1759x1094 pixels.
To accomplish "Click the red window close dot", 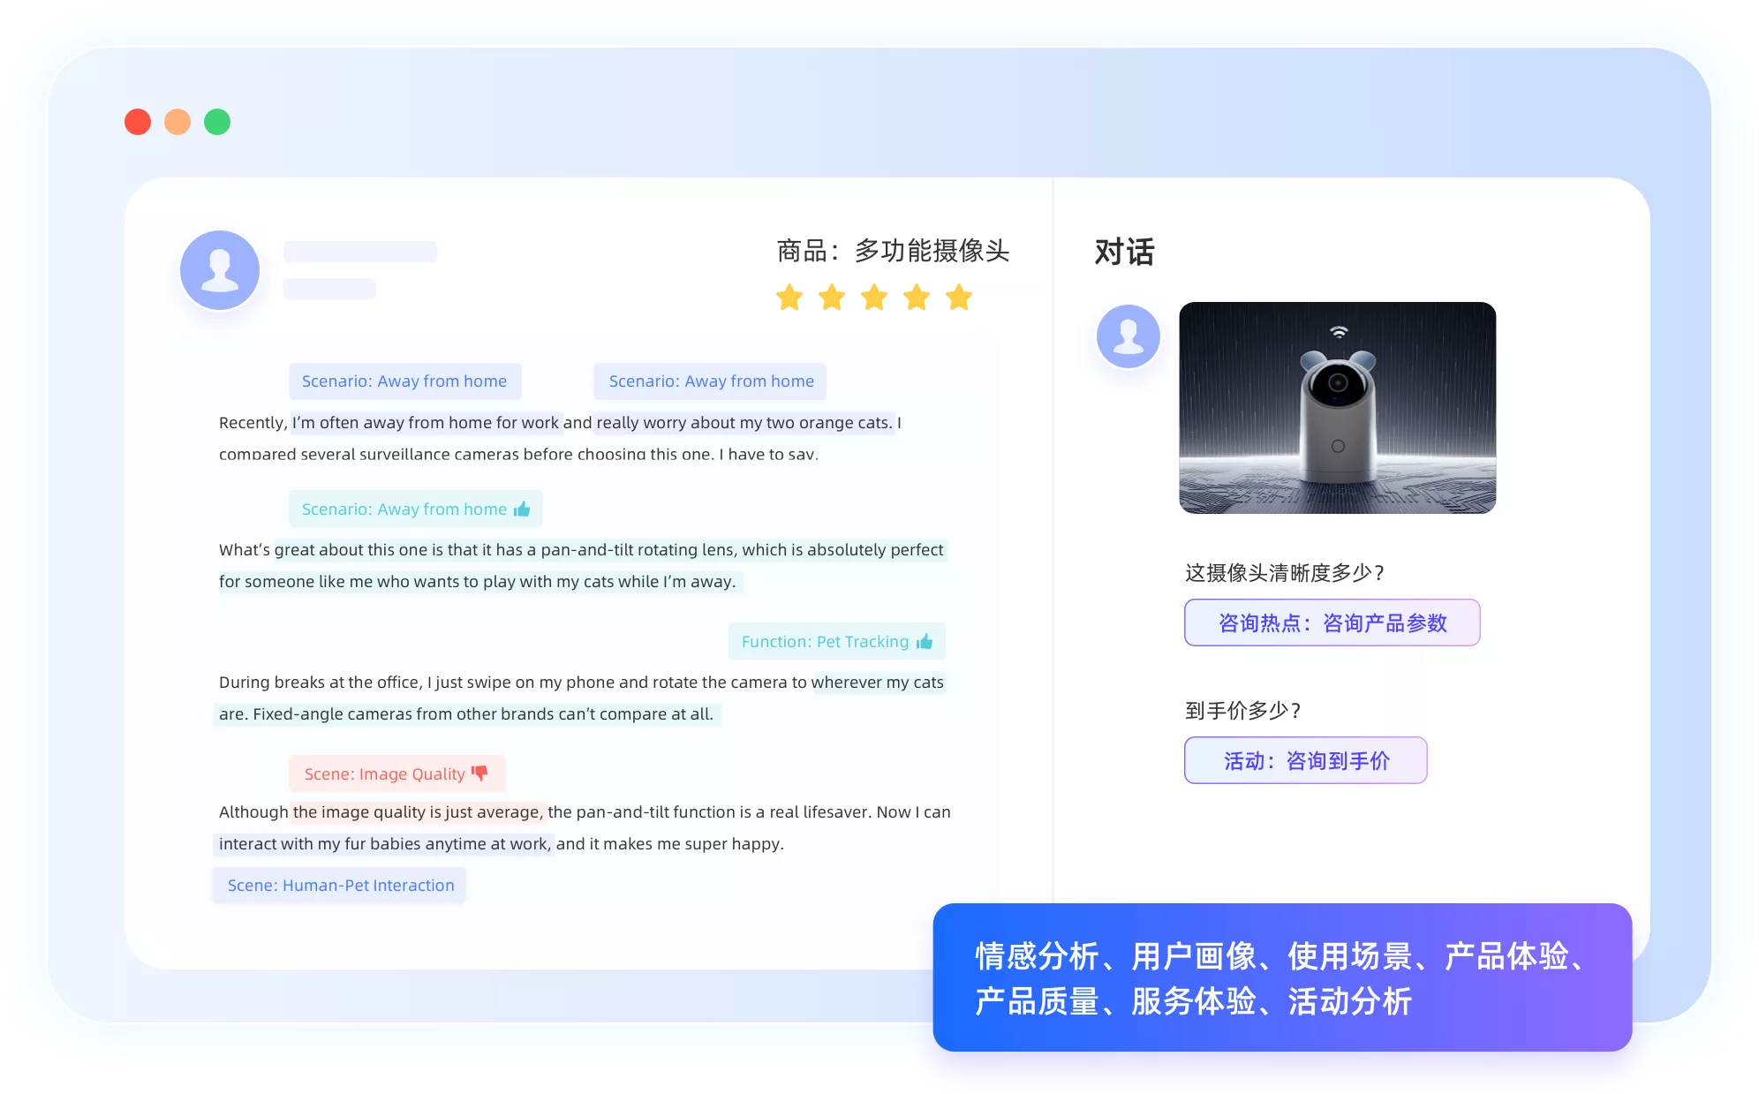I will [138, 122].
